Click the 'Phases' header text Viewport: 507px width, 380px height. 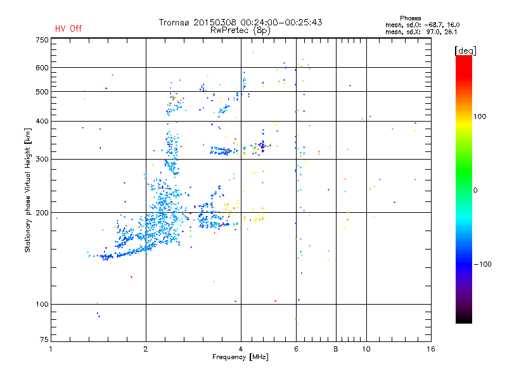(410, 18)
